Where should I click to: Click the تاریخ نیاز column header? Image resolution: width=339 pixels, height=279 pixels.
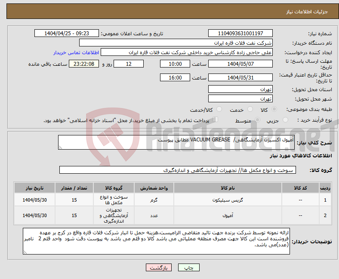pyautogui.click(x=34, y=188)
